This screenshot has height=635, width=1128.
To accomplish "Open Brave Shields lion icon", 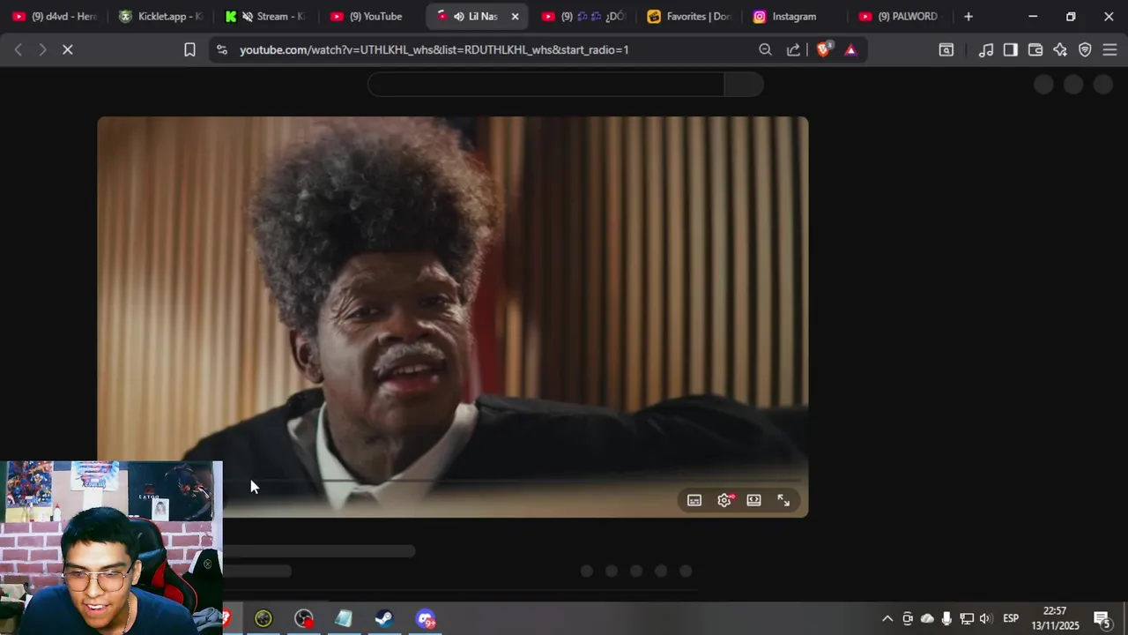I will point(823,49).
